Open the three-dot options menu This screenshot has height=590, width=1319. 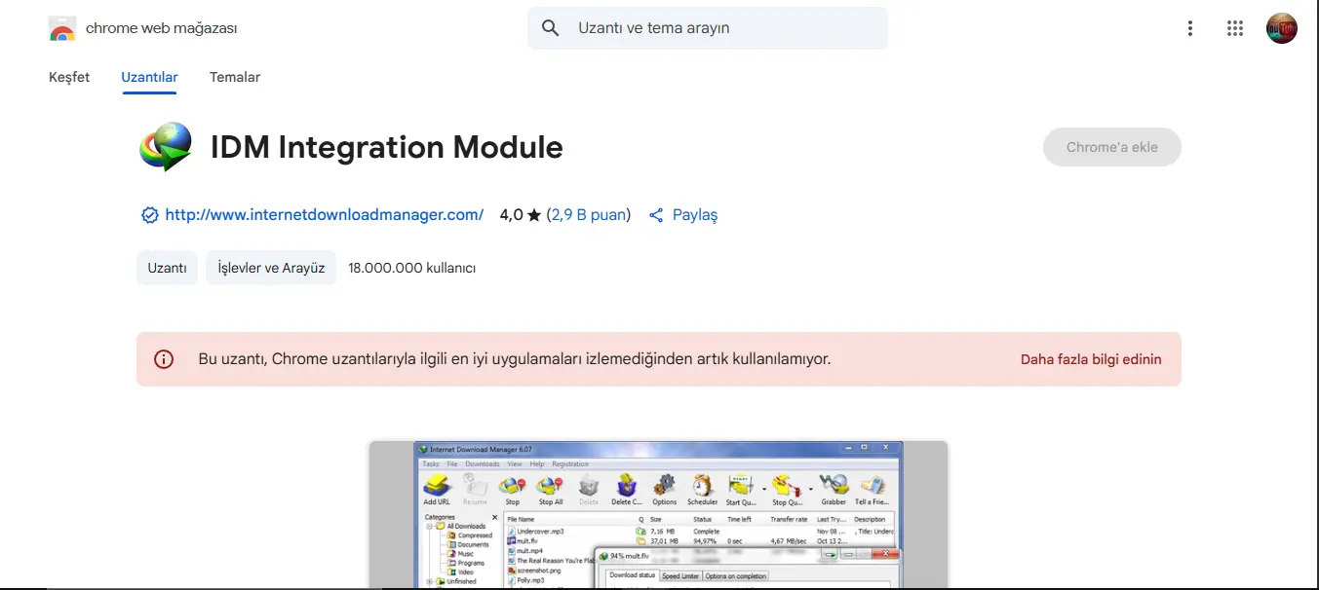(x=1189, y=28)
